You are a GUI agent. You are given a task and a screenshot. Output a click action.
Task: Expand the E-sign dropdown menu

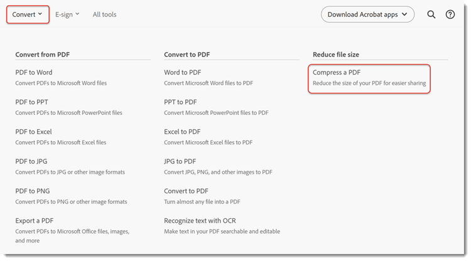point(67,14)
